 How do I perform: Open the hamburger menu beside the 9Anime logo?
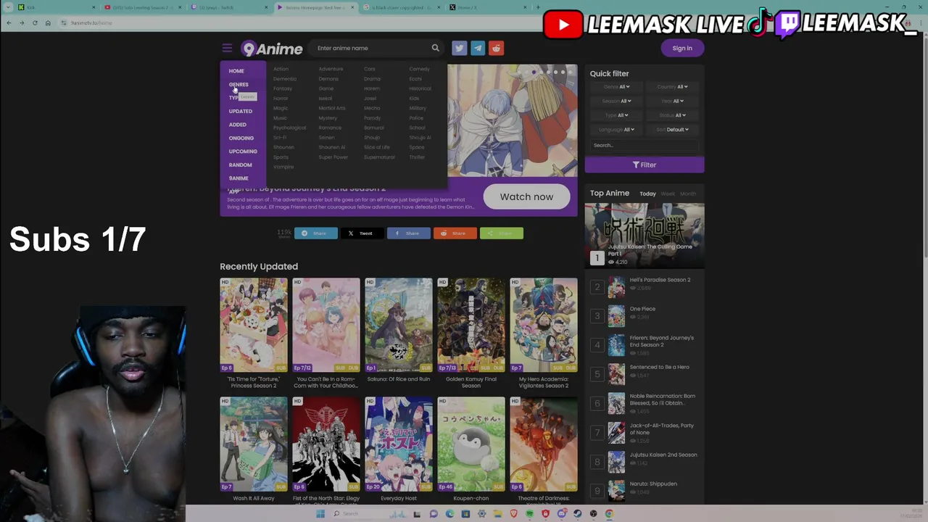(x=227, y=48)
